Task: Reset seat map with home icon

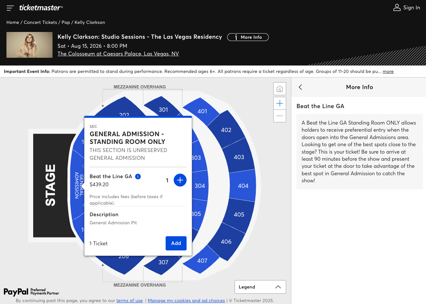Action: (x=280, y=89)
